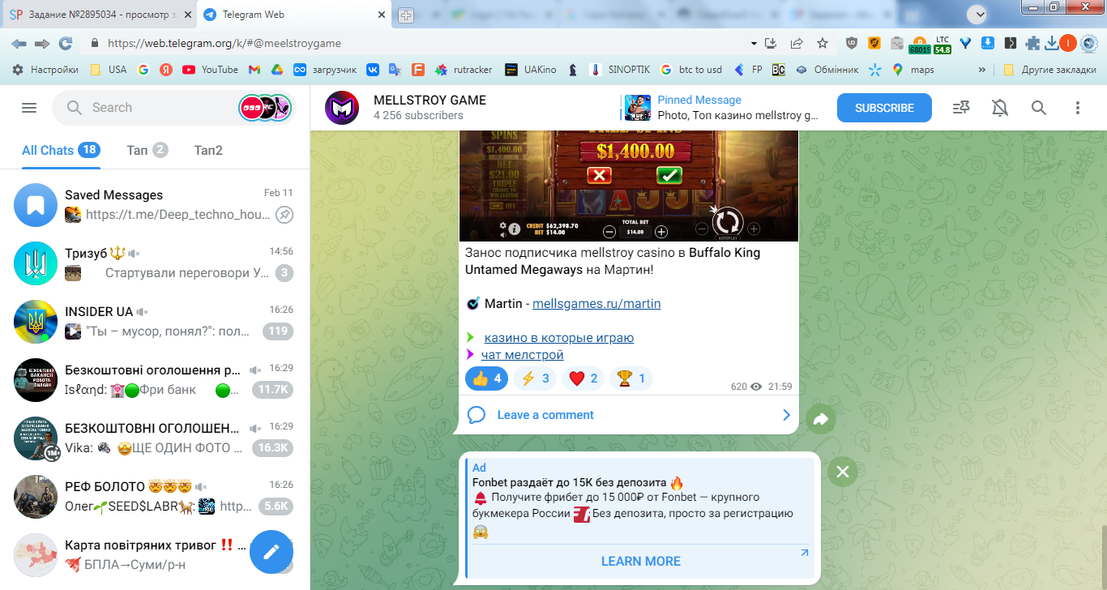This screenshot has width=1107, height=590.
Task: Click the new message pencil button
Action: [271, 552]
